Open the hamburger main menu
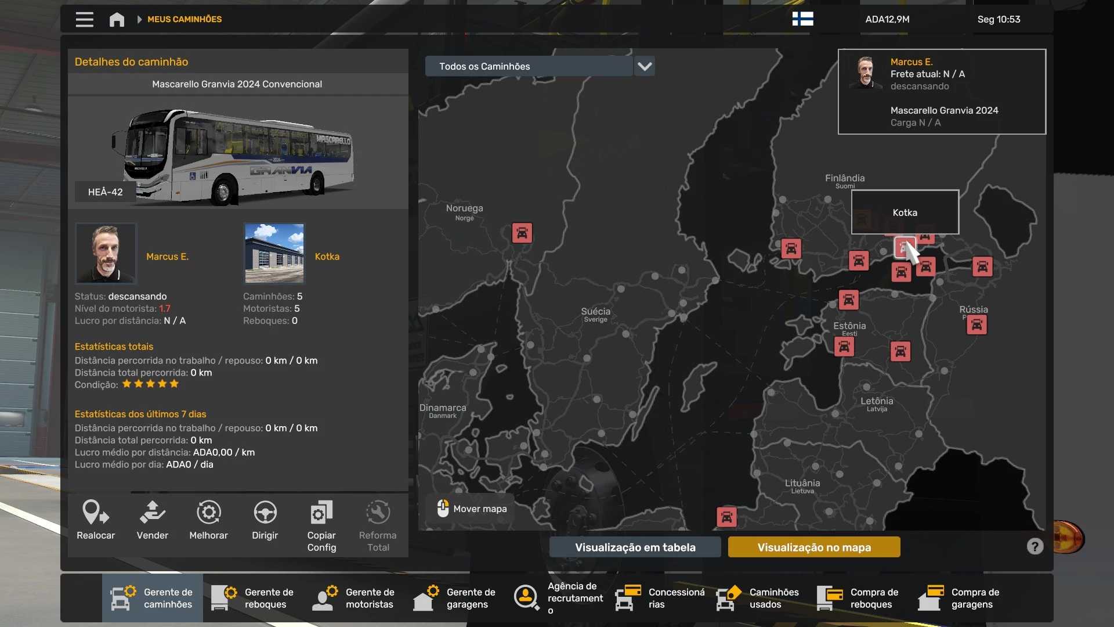1114x627 pixels. pos(84,19)
